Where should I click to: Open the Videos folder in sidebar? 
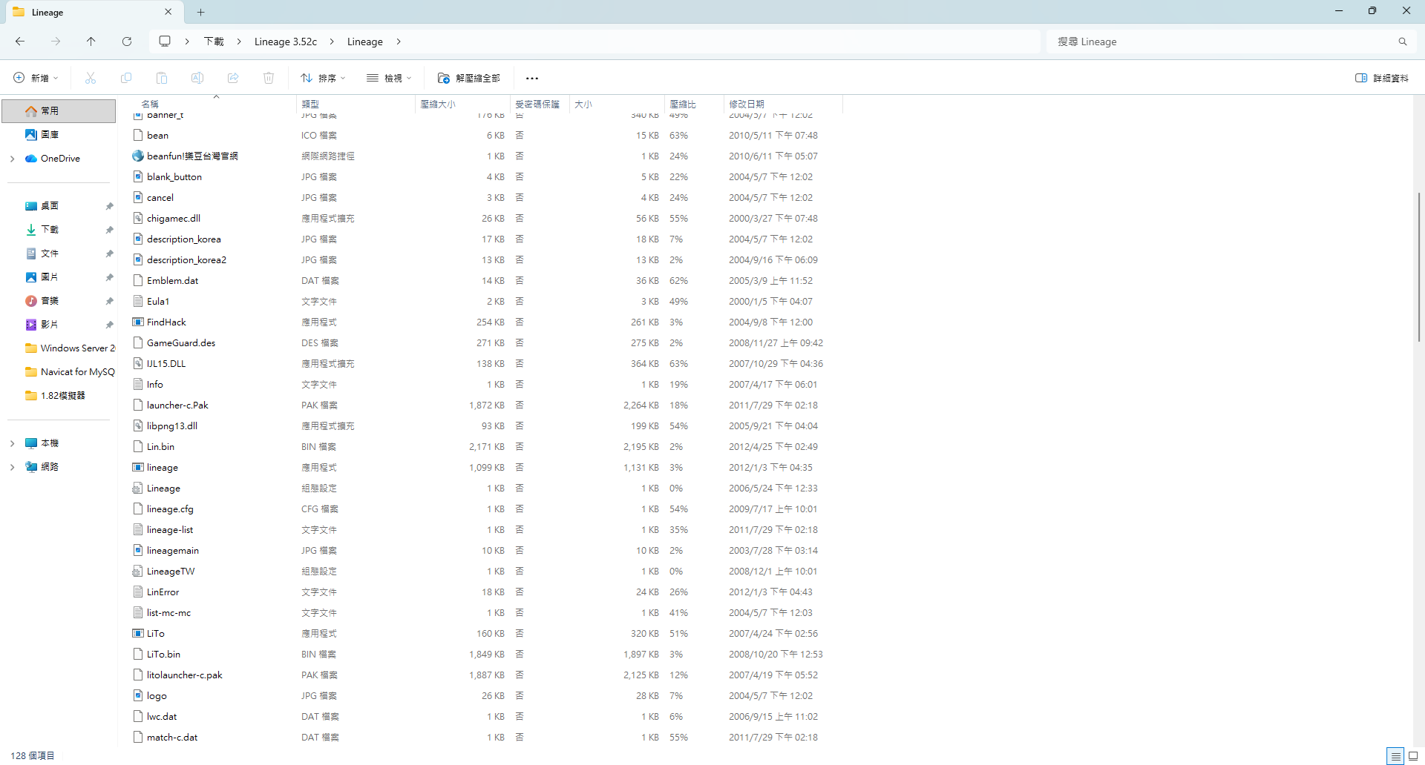tap(42, 325)
